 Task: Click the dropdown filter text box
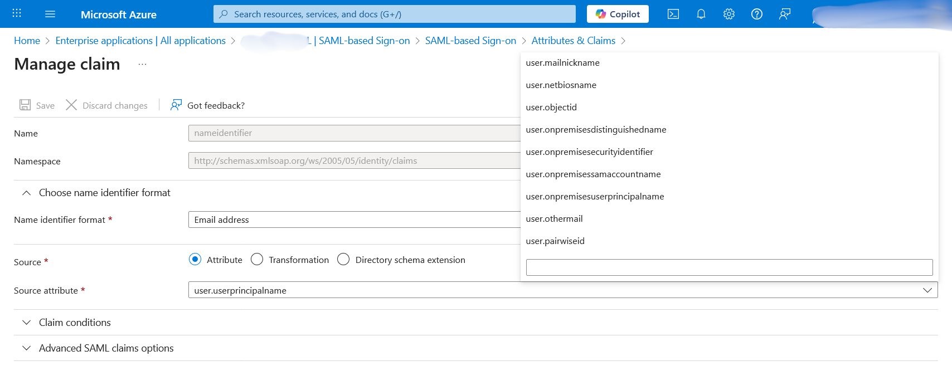pyautogui.click(x=729, y=267)
